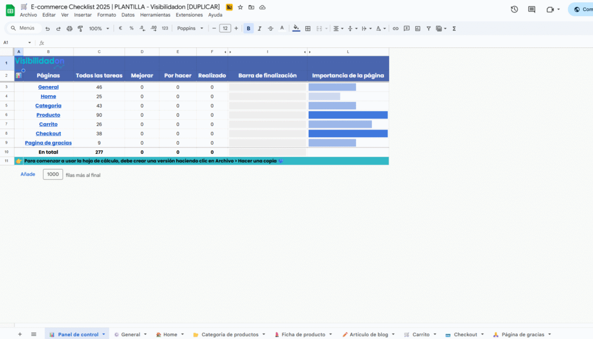Open the Producto link in the table
The height and width of the screenshot is (339, 593).
pyautogui.click(x=48, y=115)
